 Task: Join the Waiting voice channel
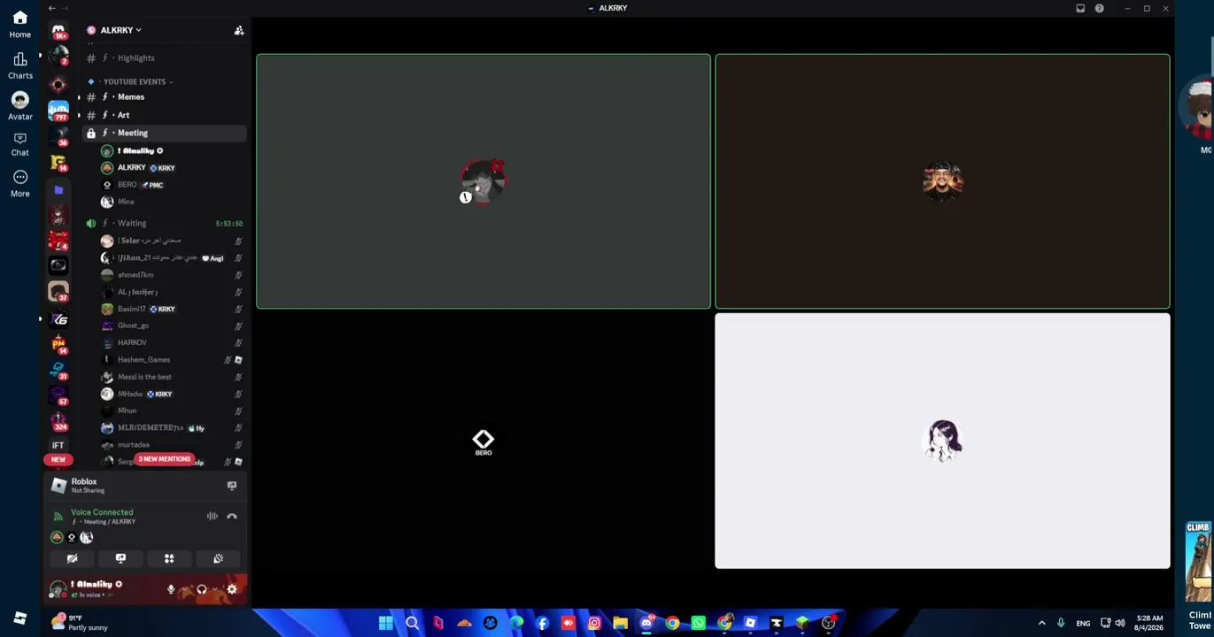[x=165, y=223]
